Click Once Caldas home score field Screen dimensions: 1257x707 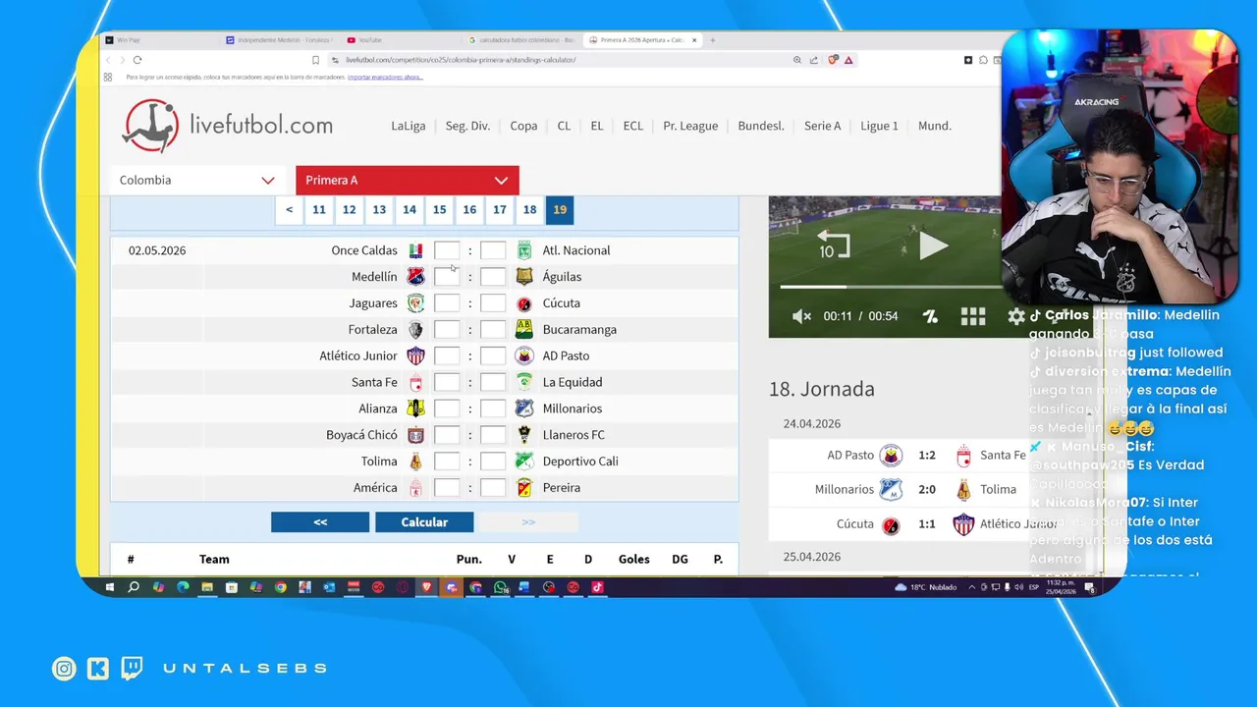click(447, 250)
